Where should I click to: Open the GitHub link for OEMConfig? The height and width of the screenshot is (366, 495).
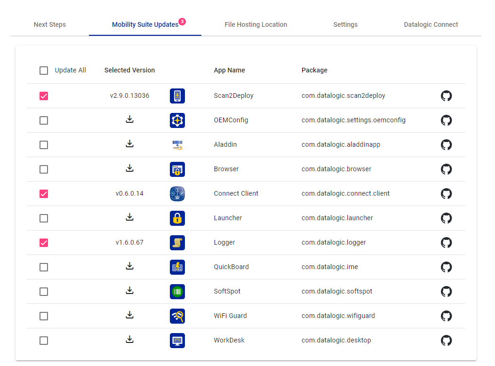click(x=446, y=120)
